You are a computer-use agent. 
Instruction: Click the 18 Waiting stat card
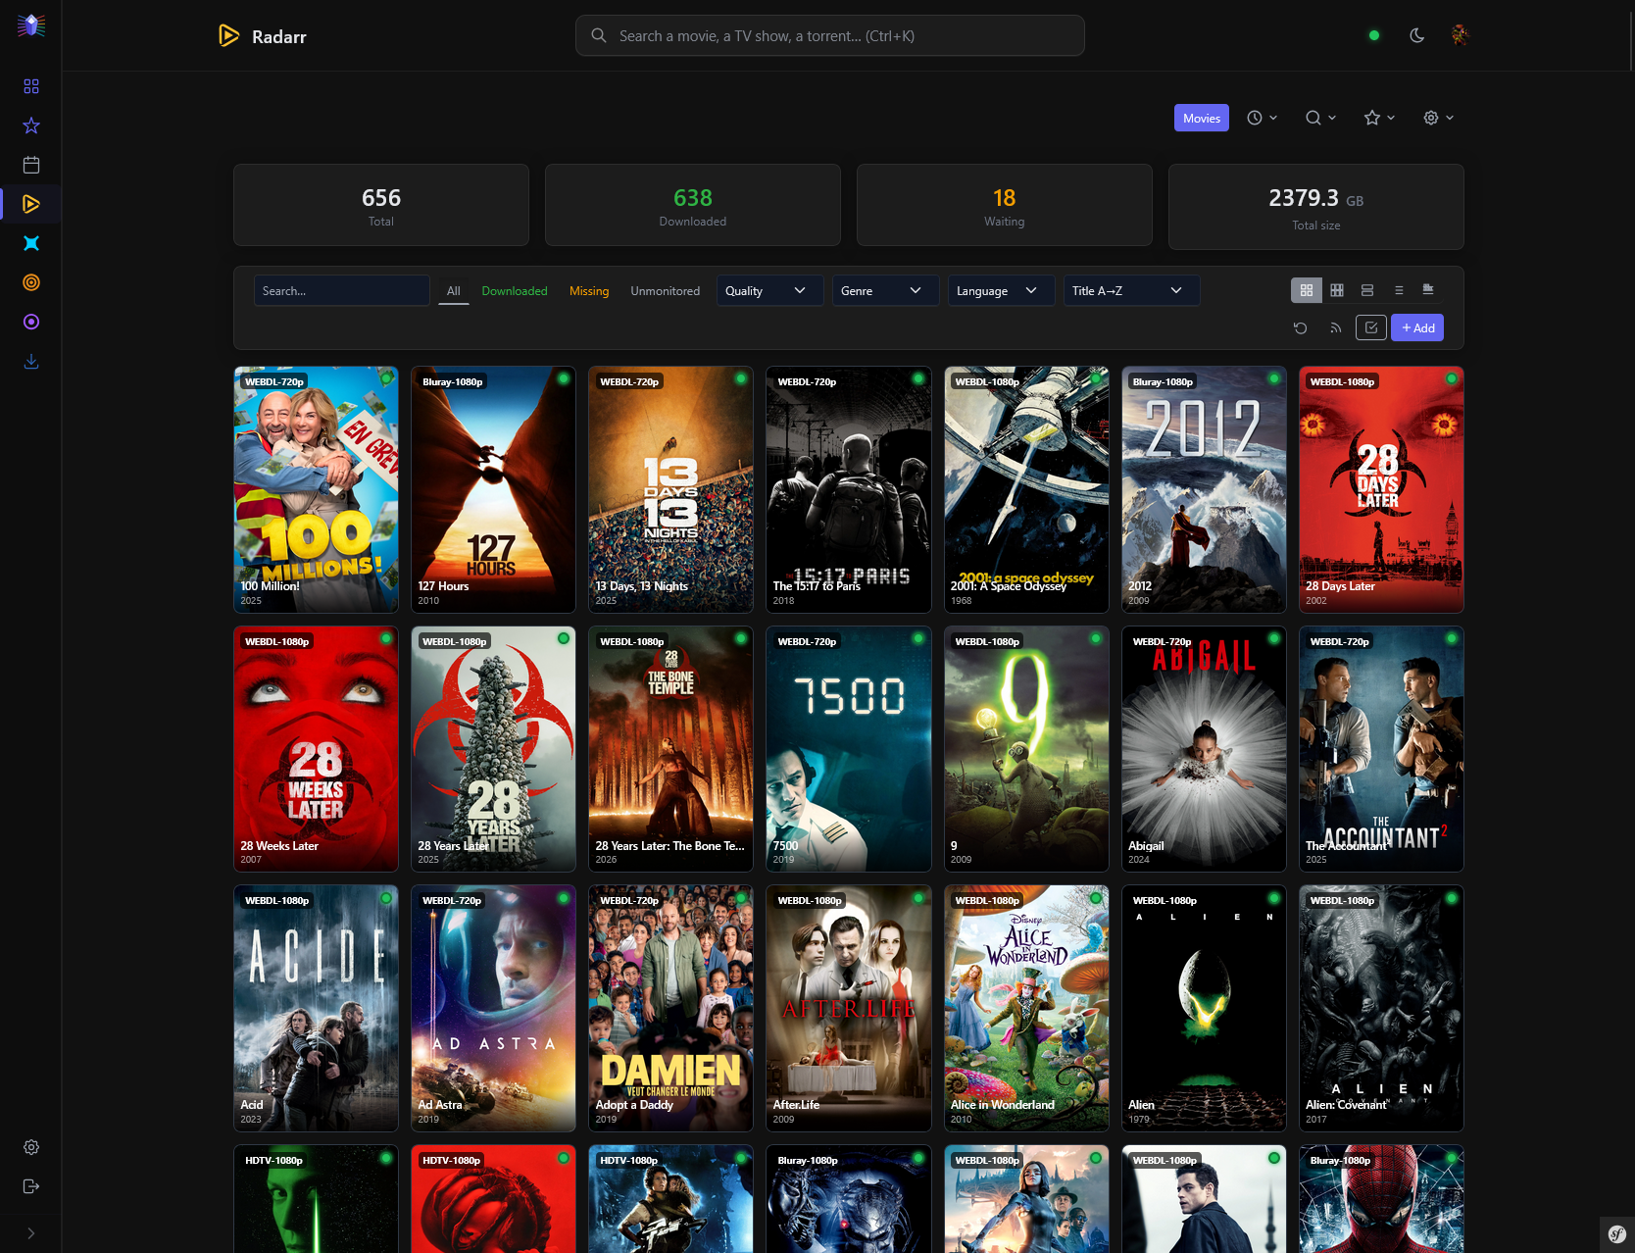pyautogui.click(x=1005, y=205)
